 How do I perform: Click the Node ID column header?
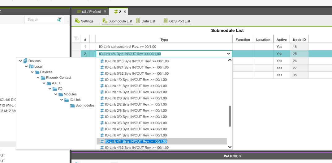tap(299, 40)
